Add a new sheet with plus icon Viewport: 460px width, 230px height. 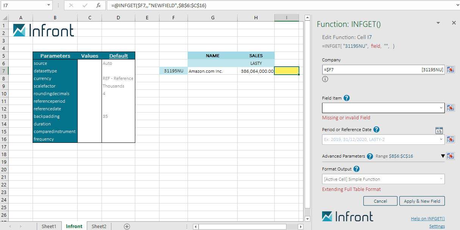127,226
